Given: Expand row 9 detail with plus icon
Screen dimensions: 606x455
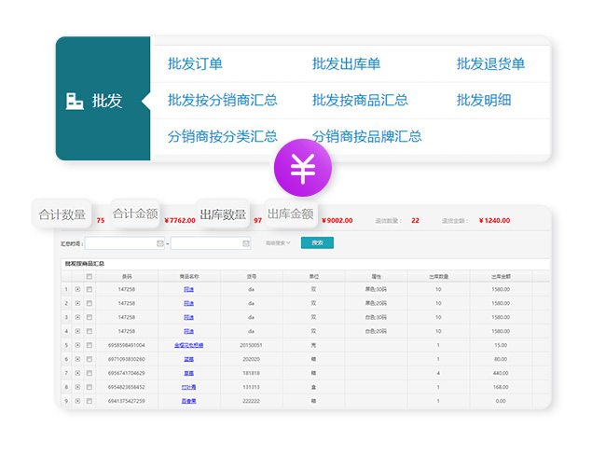Looking at the screenshot, I should [77, 400].
